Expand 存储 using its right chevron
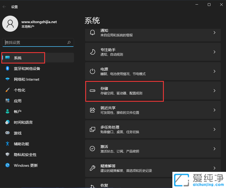This screenshot has height=188, width=226. click(214, 91)
